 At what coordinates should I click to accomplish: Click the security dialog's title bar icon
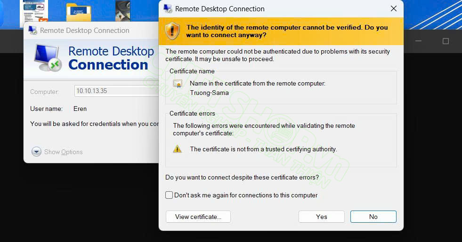coord(168,8)
